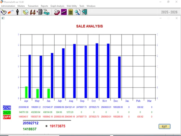Click the Apr month axis label

[26, 101]
